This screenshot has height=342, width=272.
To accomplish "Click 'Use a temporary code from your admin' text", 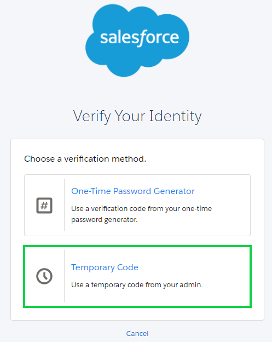I will pos(137,285).
